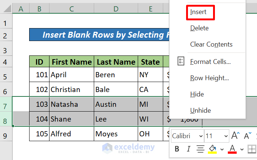Viewport: 257px width, 160px height.
Task: Click cell containing Lee
Action: [116, 119]
